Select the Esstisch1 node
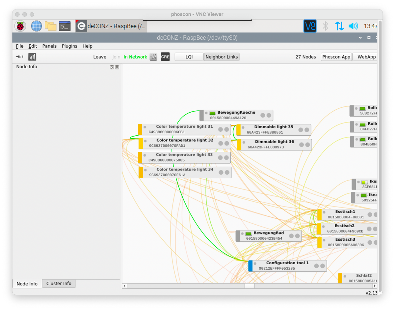The image size is (395, 310). pos(347,214)
